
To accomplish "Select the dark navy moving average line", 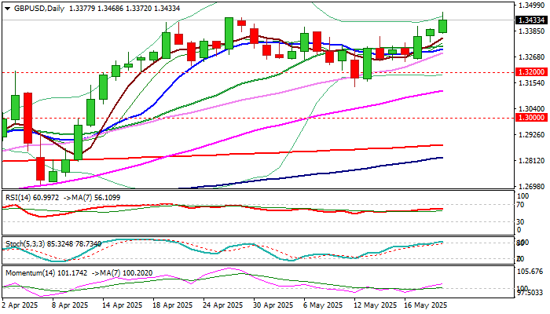I will [316, 174].
